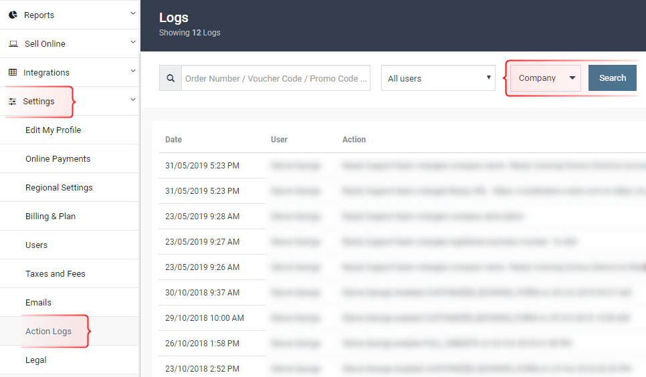The height and width of the screenshot is (377, 646).
Task: Select log row dated 23/05/2019 9:27 AM
Action: (x=402, y=242)
